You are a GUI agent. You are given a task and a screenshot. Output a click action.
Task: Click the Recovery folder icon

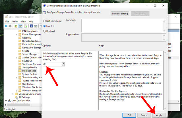pos(20,38)
